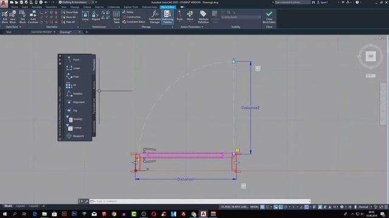The height and width of the screenshot is (218, 389).
Task: Toggle snap mode in status bar
Action: [267, 207]
